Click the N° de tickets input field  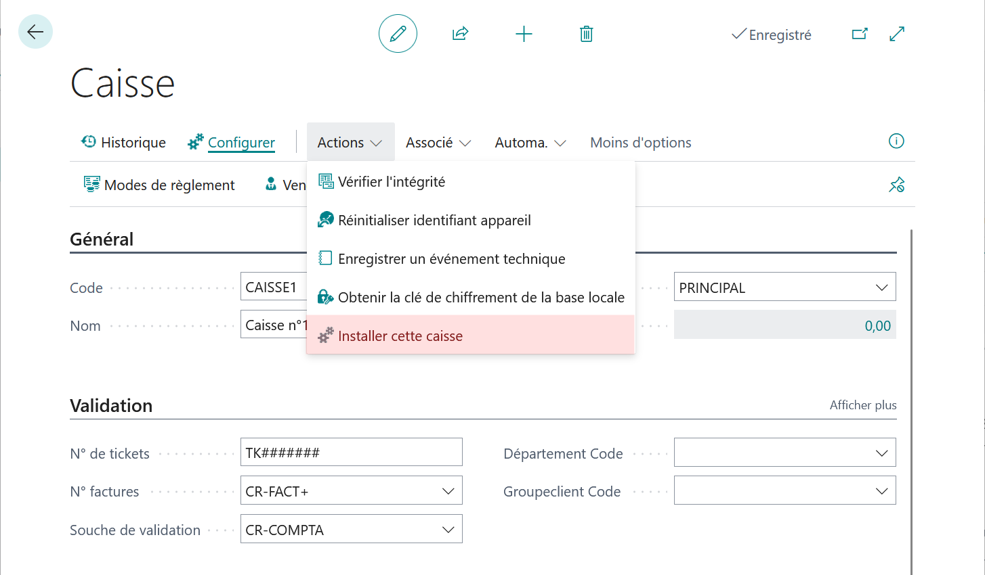(352, 453)
